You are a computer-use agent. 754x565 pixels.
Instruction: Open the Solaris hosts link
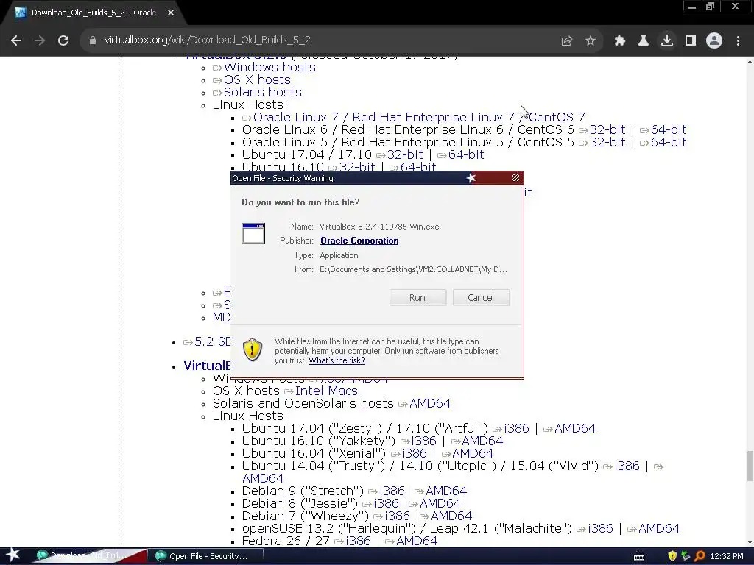pos(263,92)
